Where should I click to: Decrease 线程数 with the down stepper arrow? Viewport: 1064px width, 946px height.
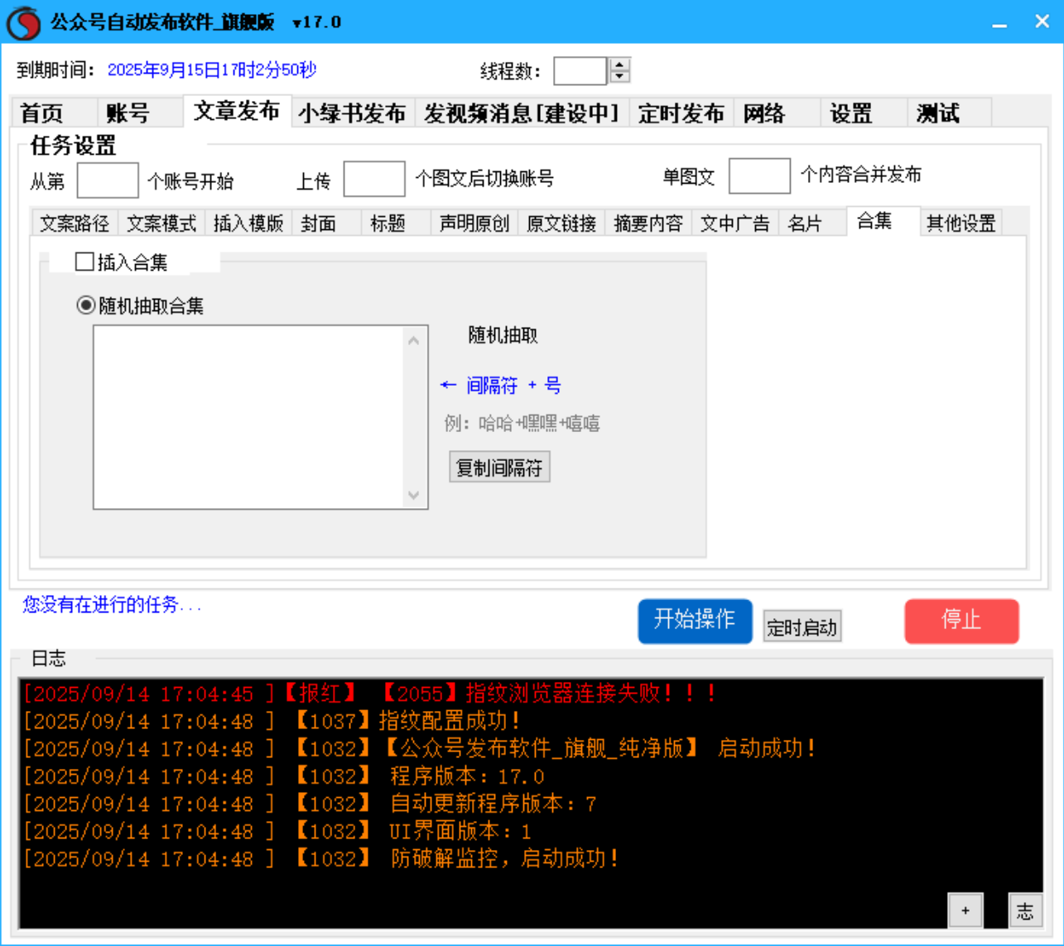point(619,78)
